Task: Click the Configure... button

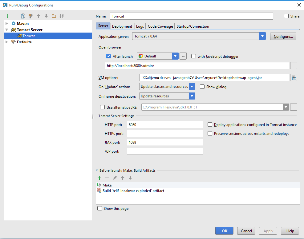Action: (x=283, y=37)
